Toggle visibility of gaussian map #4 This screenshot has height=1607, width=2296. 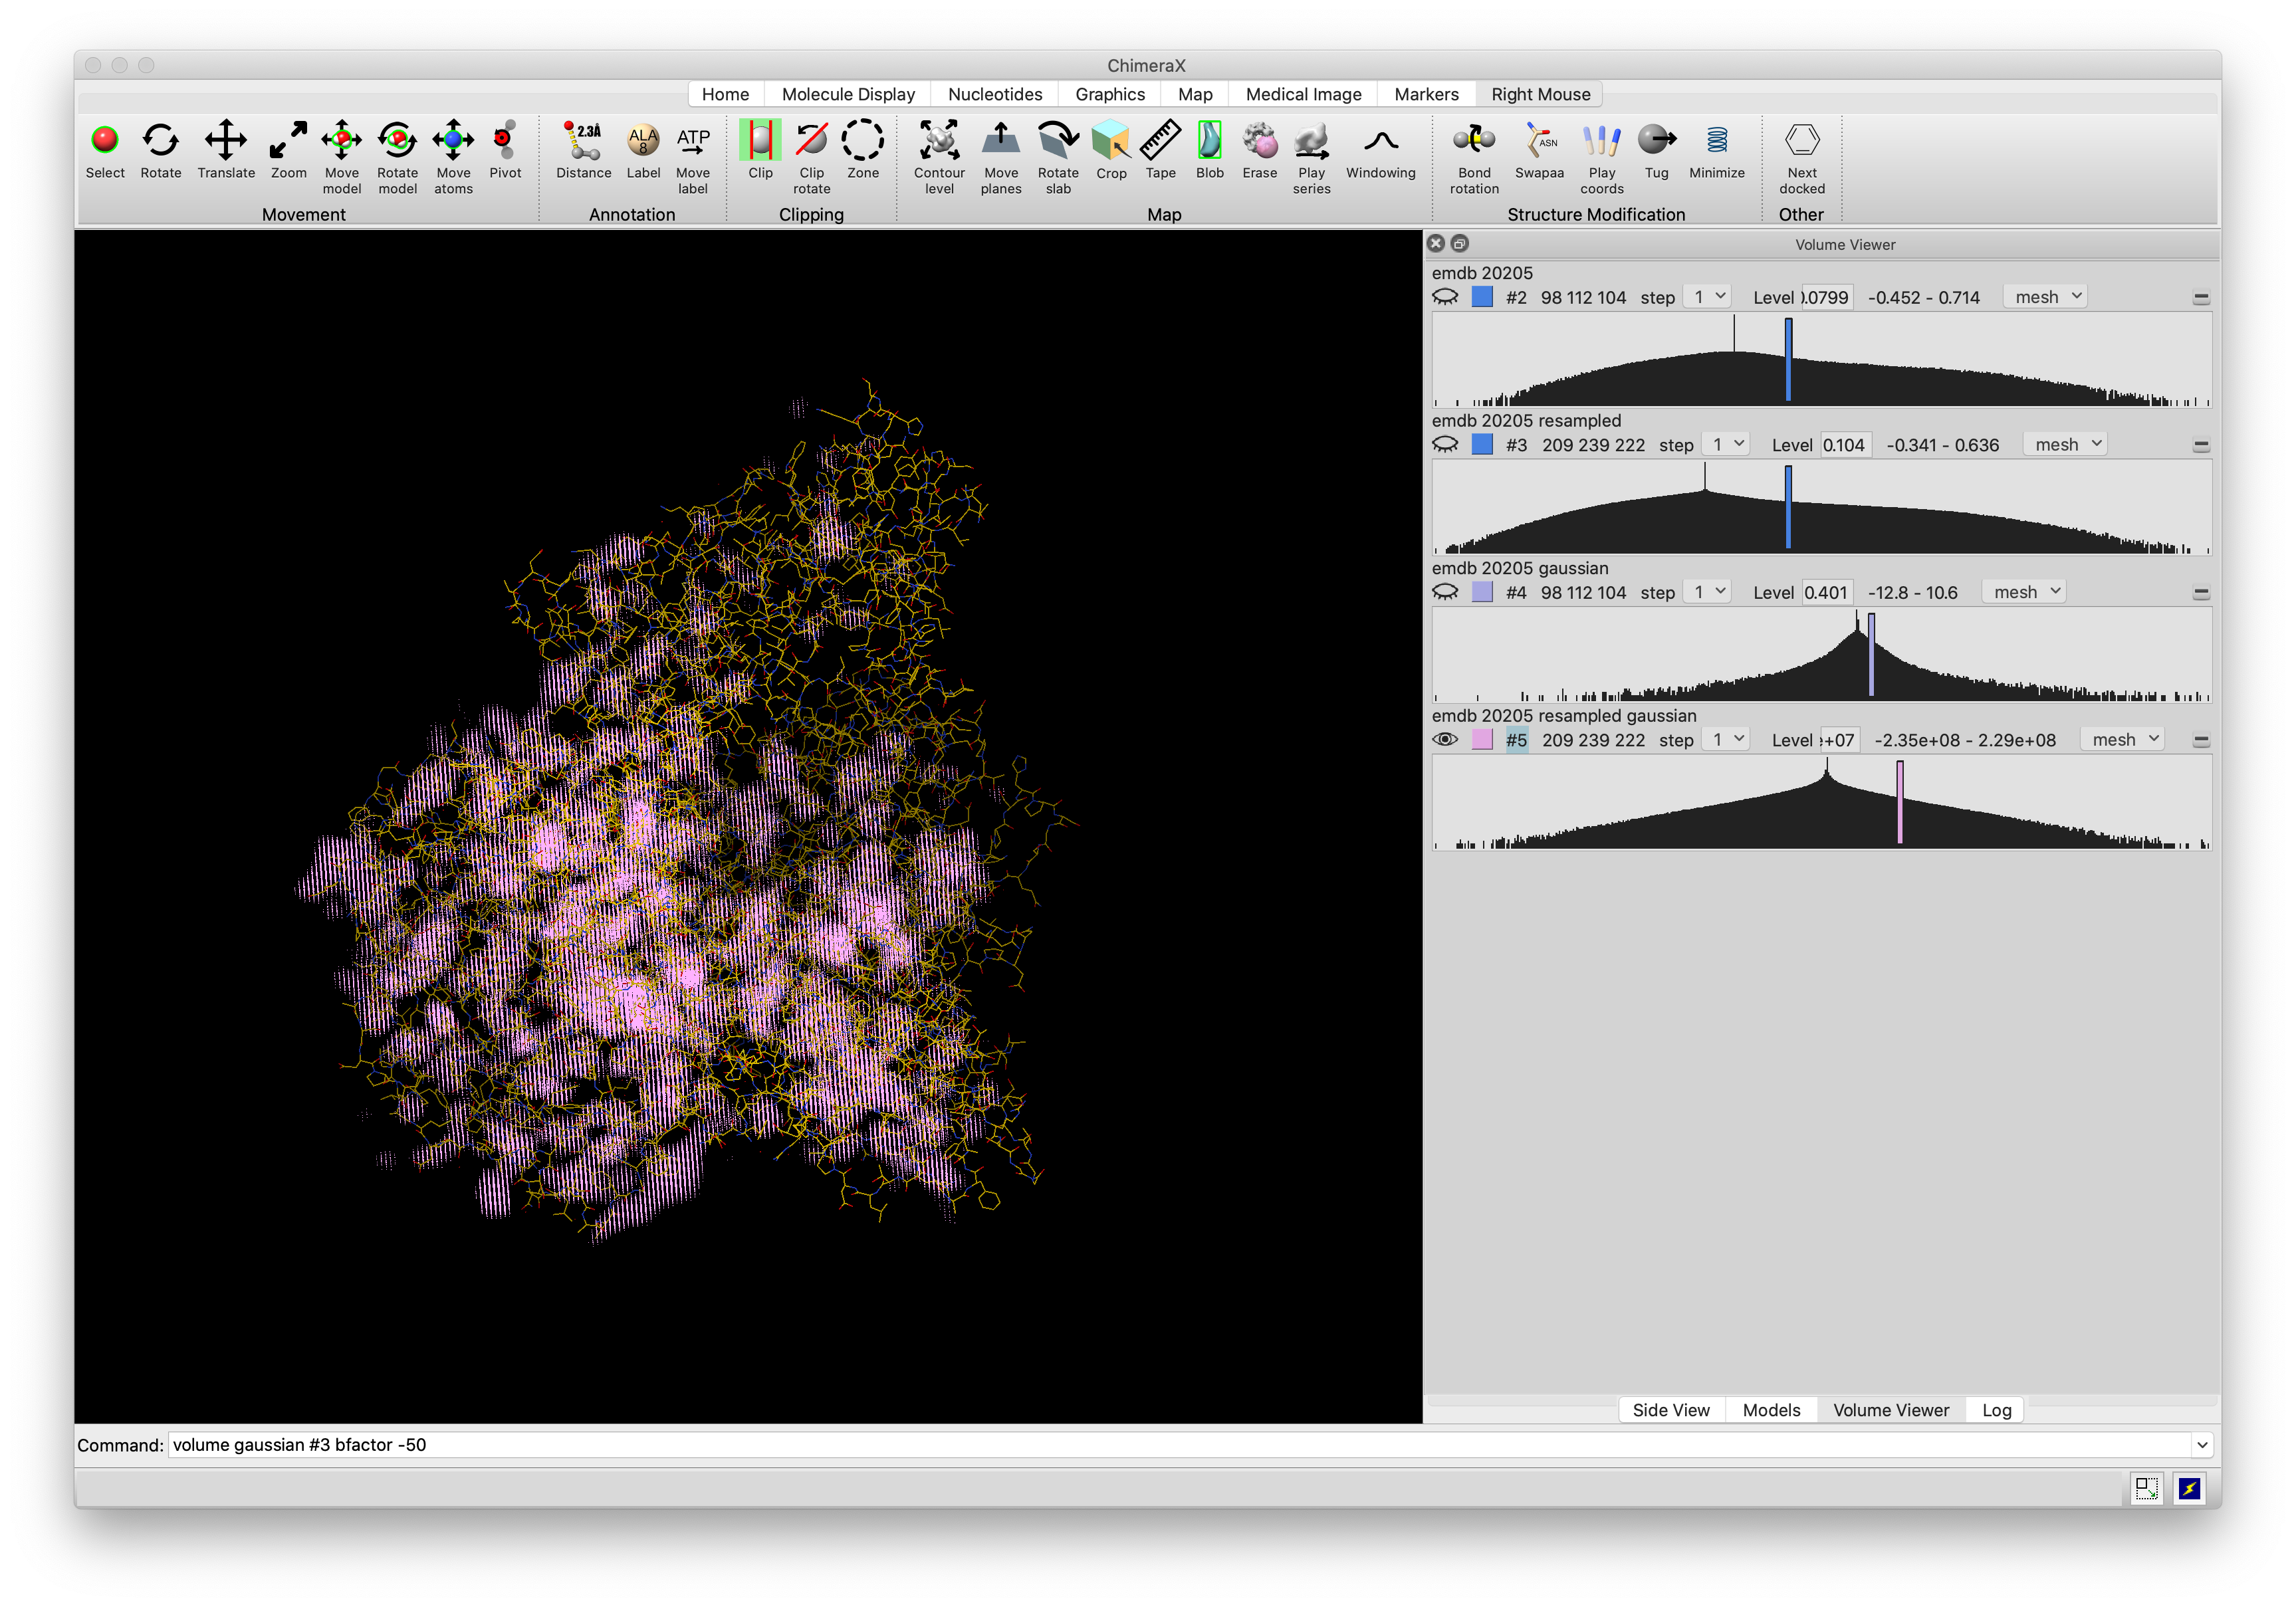pyautogui.click(x=1445, y=592)
